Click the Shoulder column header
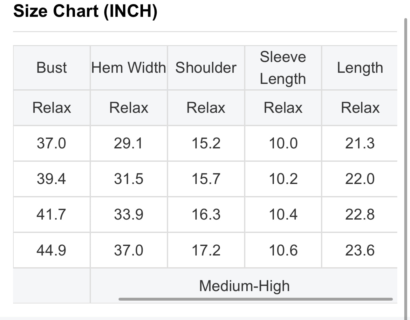 206,68
